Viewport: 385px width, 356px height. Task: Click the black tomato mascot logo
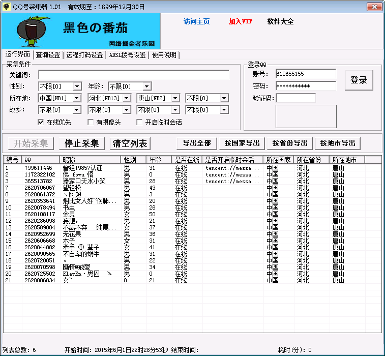(x=33, y=32)
